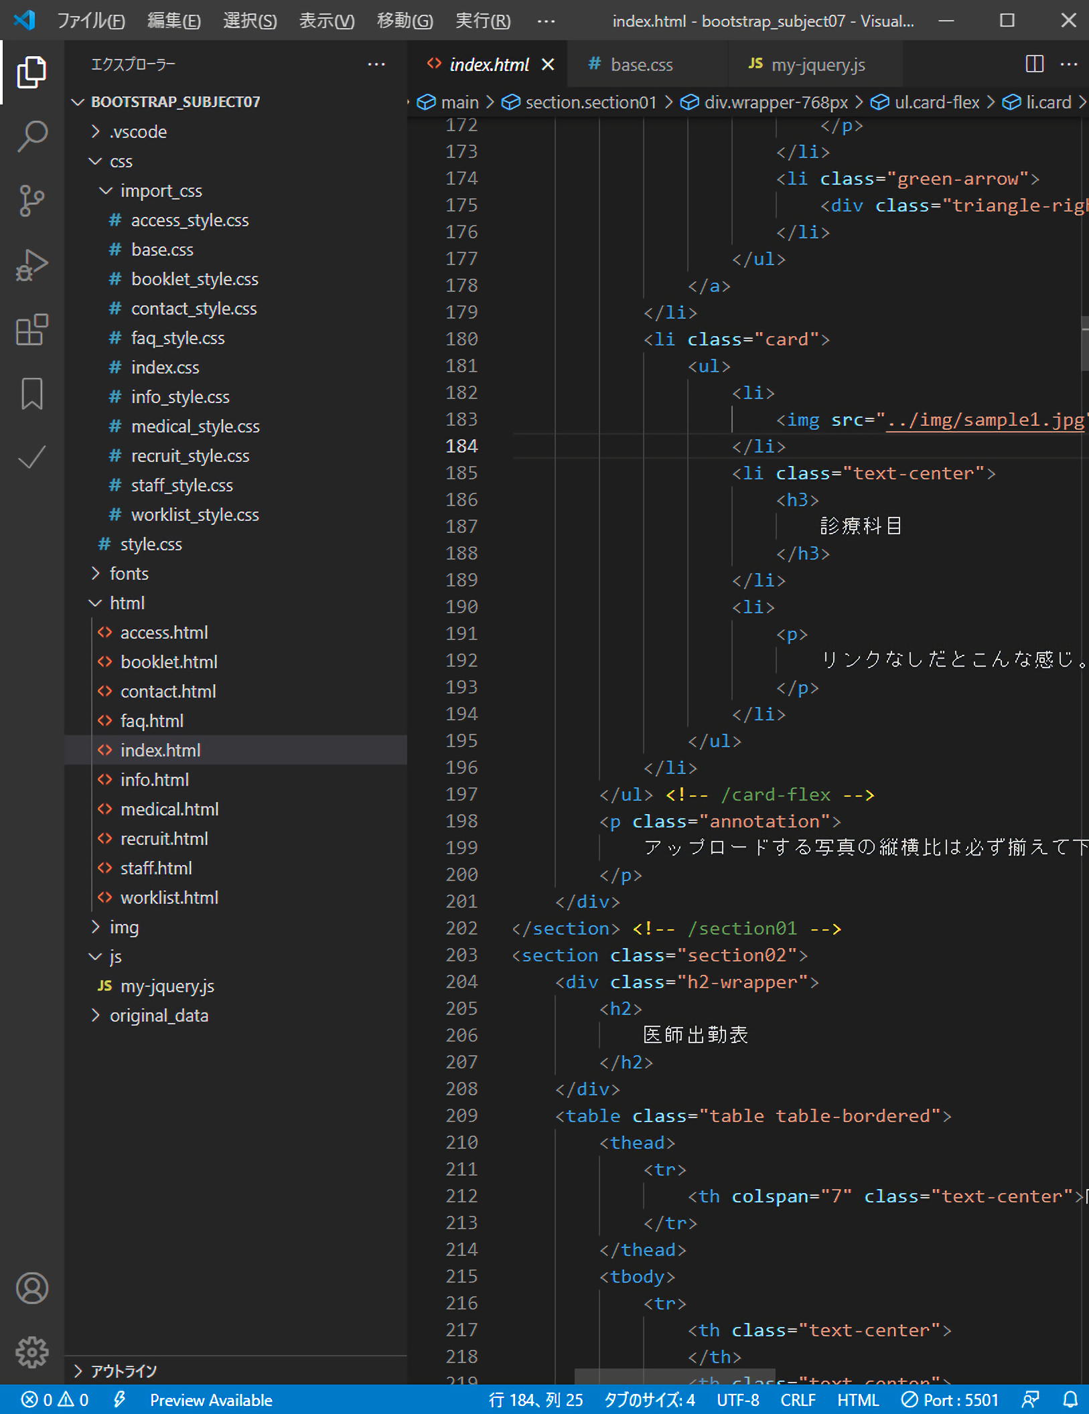Close the index.html editor tab
Viewport: 1089px width, 1414px height.
click(548, 65)
